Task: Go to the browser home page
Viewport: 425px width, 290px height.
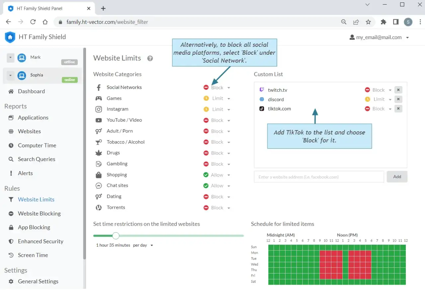Action: click(45, 22)
